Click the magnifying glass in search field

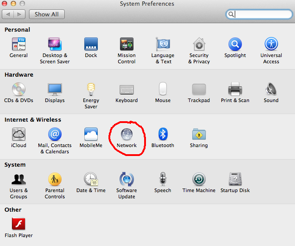(231, 14)
